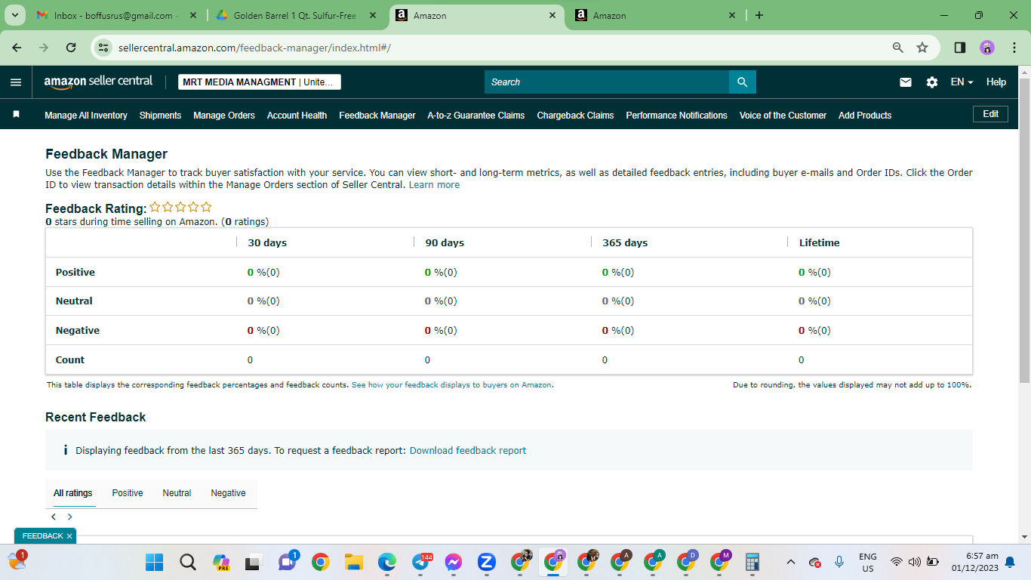This screenshot has width=1031, height=580.
Task: Open the settings gear in Seller Central
Action: [x=932, y=82]
